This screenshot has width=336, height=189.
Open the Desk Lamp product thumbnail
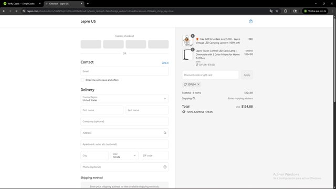(187, 55)
